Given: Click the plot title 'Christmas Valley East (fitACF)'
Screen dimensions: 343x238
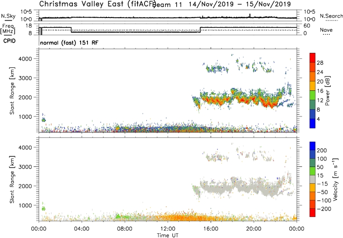Looking at the screenshot, I should 98,4.
